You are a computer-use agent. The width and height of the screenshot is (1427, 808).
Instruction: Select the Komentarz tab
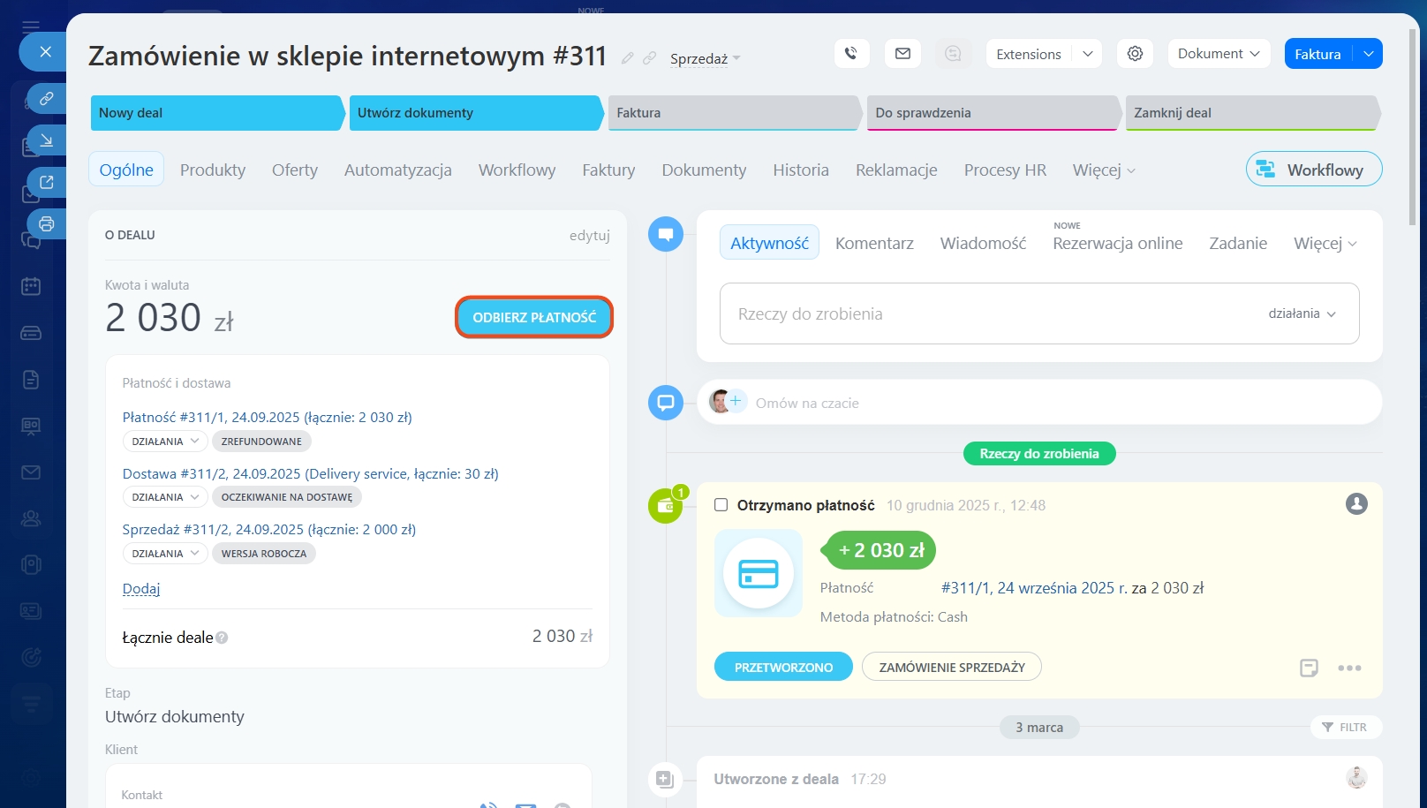(x=874, y=244)
